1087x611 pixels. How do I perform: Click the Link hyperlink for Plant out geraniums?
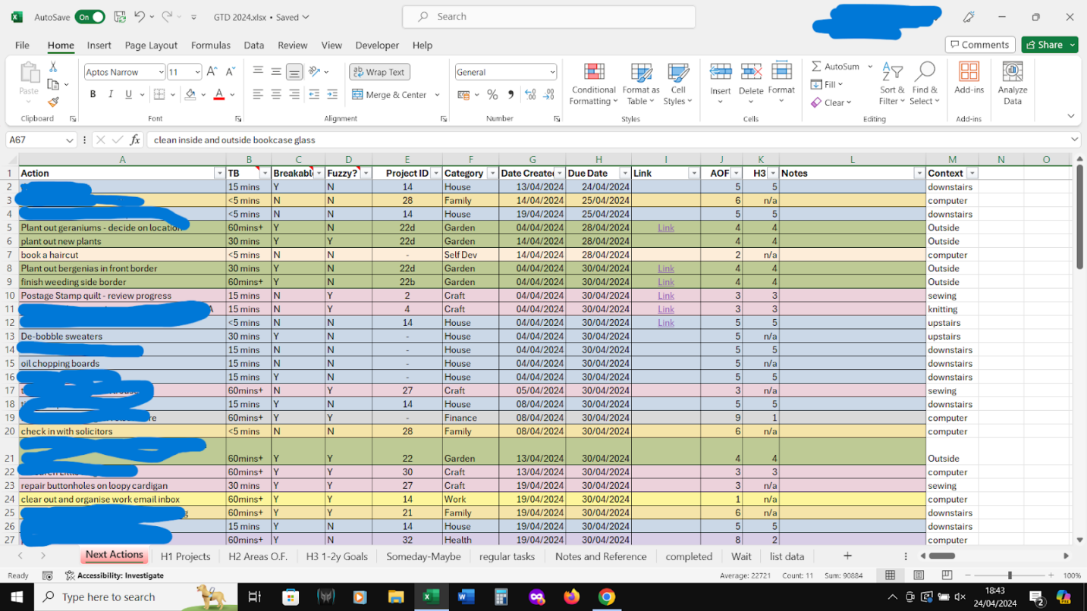coord(665,227)
